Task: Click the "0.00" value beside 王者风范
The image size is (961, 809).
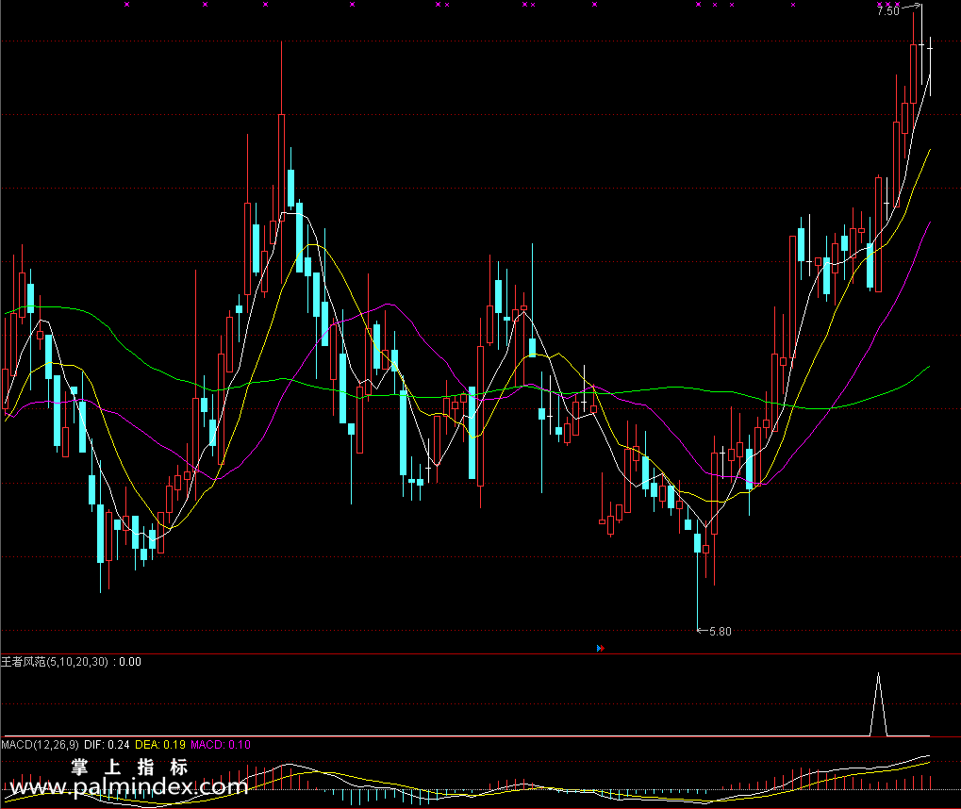Action: tap(130, 662)
